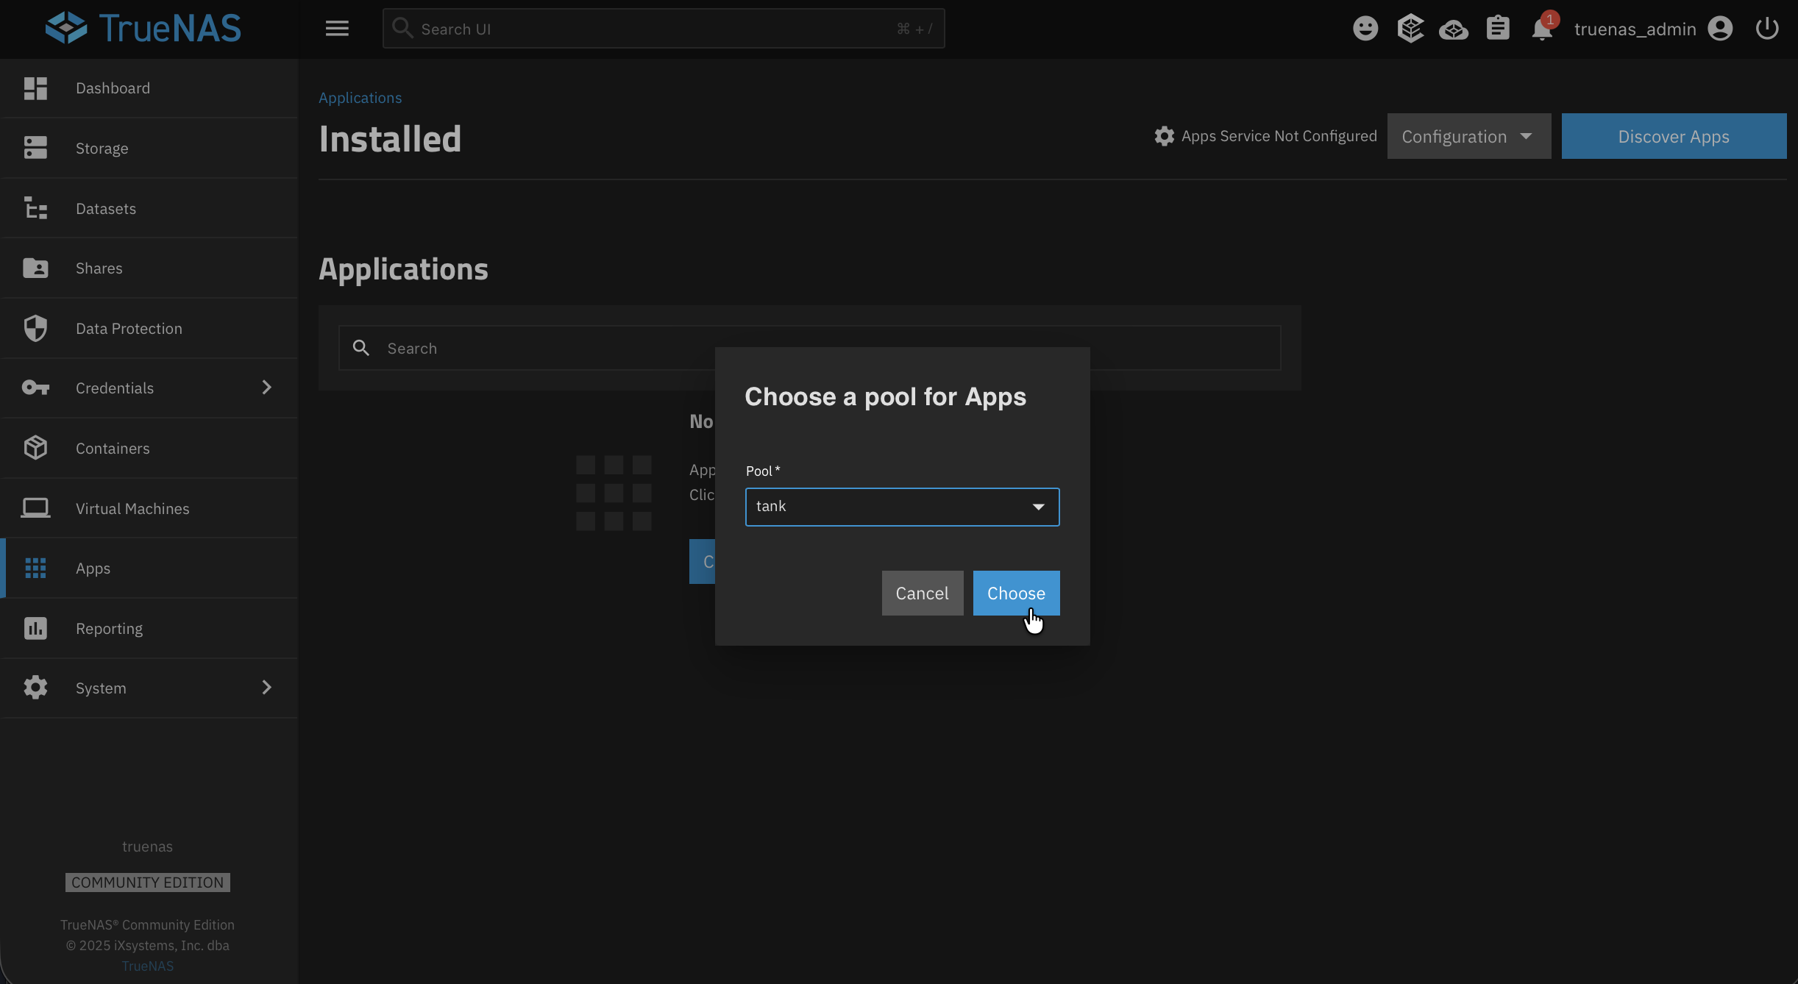Click the Discover Apps button
This screenshot has width=1798, height=984.
[1673, 136]
